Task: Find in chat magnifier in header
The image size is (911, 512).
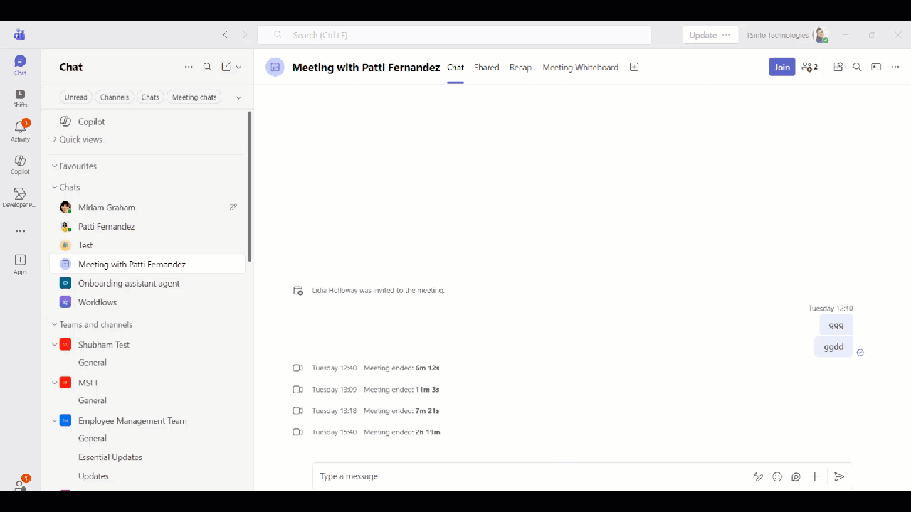Action: (x=857, y=67)
